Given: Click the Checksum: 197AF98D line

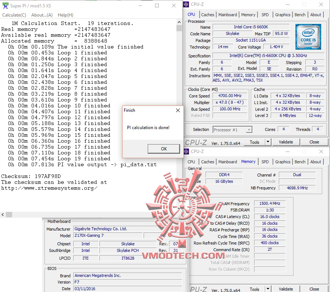Looking at the screenshot, I should point(31,176).
